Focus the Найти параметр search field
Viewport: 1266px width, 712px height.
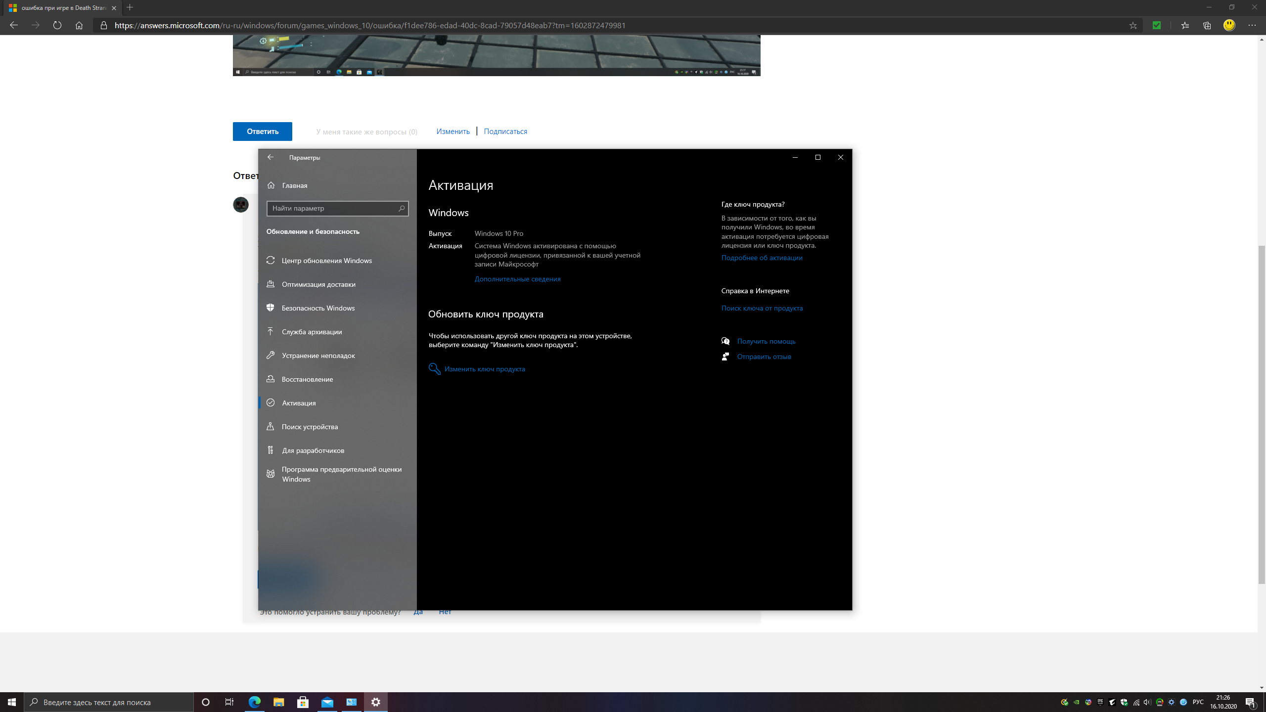pos(337,209)
